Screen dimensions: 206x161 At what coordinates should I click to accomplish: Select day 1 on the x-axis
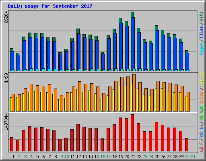[x=13, y=157]
